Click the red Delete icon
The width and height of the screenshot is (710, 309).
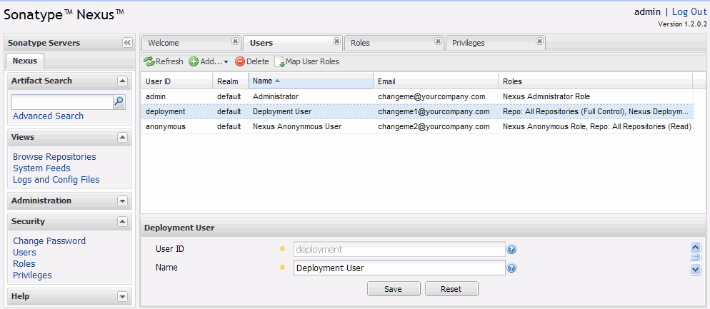240,62
